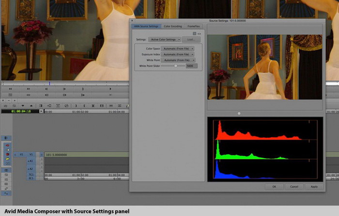Click the timecode display 01:00:04:18
Image resolution: width=339 pixels, height=216 pixels.
coord(21,111)
